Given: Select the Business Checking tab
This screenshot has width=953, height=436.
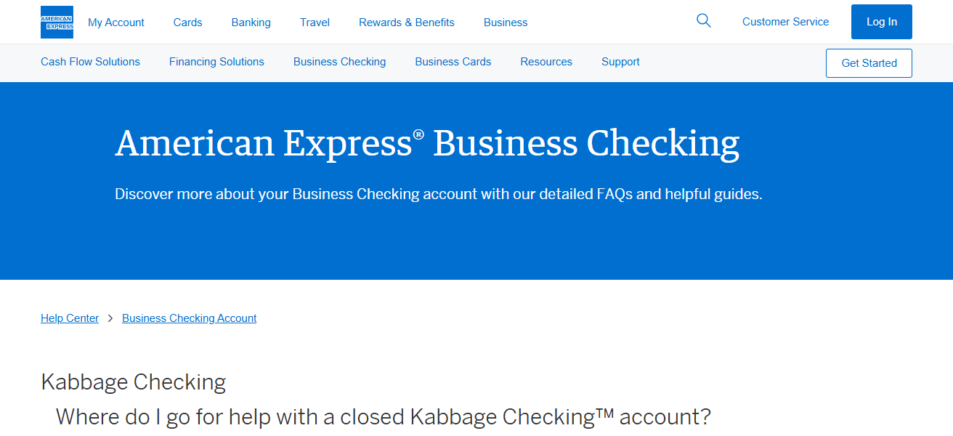Looking at the screenshot, I should pos(339,62).
